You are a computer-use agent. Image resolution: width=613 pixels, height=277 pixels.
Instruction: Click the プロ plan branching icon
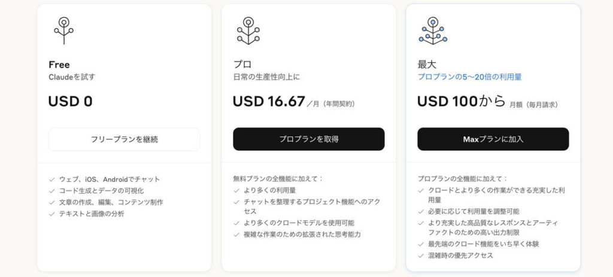248,30
